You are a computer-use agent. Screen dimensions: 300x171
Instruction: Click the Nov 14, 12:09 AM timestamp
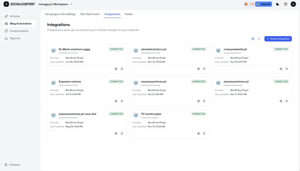pos(156,62)
